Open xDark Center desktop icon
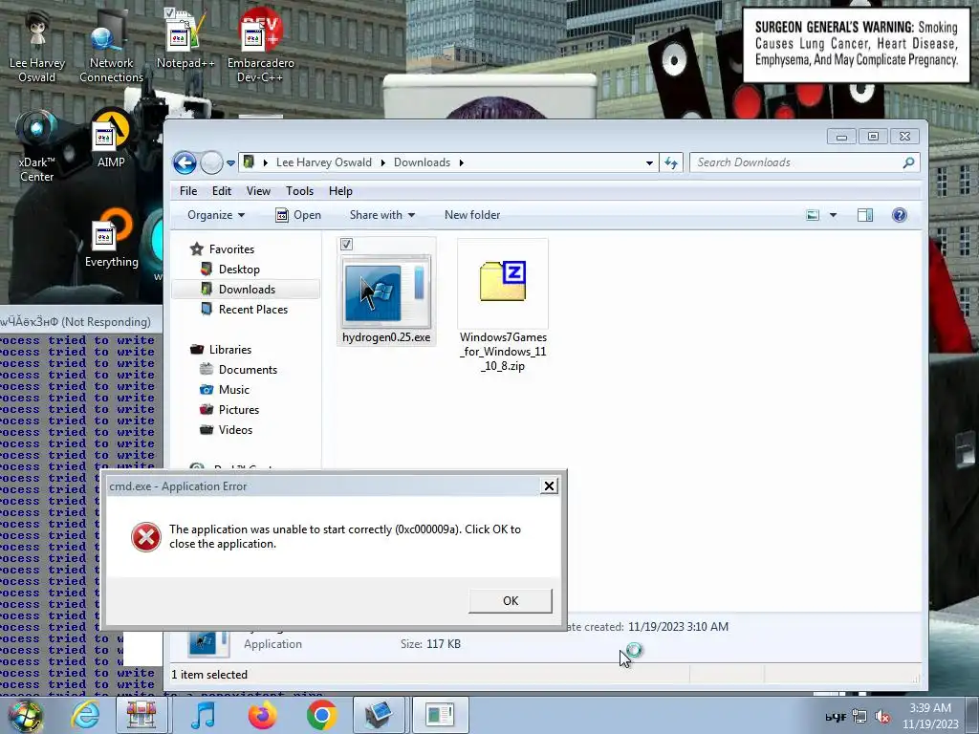Screen dimensions: 979x734 pos(37,146)
